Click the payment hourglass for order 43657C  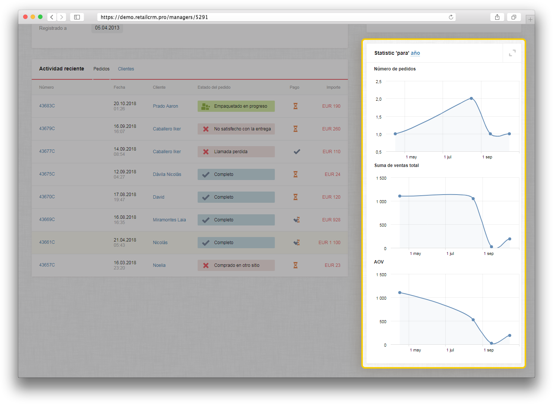tap(295, 265)
